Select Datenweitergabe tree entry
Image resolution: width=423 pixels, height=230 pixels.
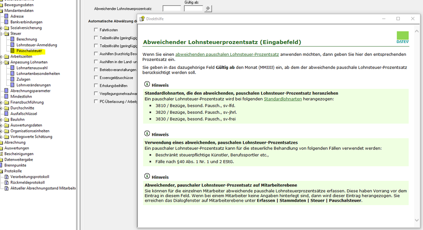[x=19, y=159]
